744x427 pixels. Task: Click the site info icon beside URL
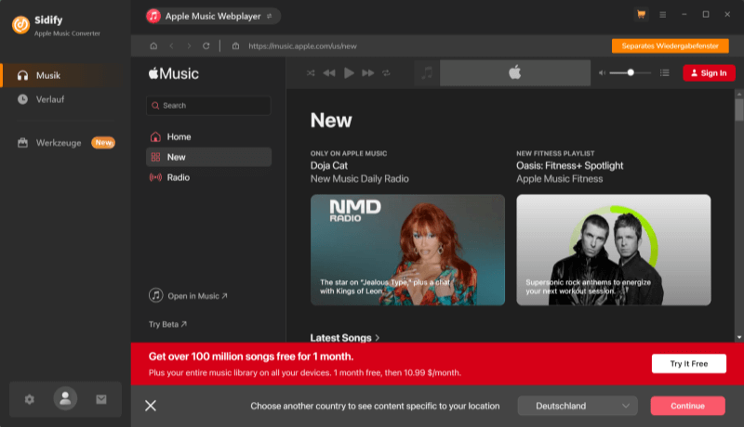click(235, 45)
